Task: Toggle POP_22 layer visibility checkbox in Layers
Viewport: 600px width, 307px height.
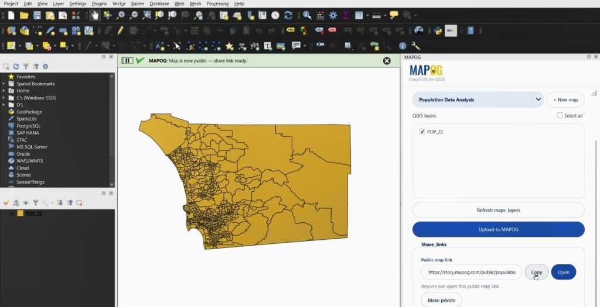Action: pos(12,213)
